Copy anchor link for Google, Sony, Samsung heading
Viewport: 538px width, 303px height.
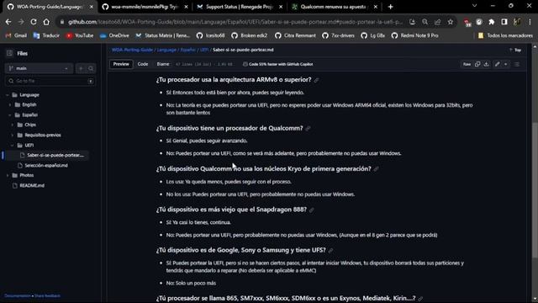click(330, 251)
